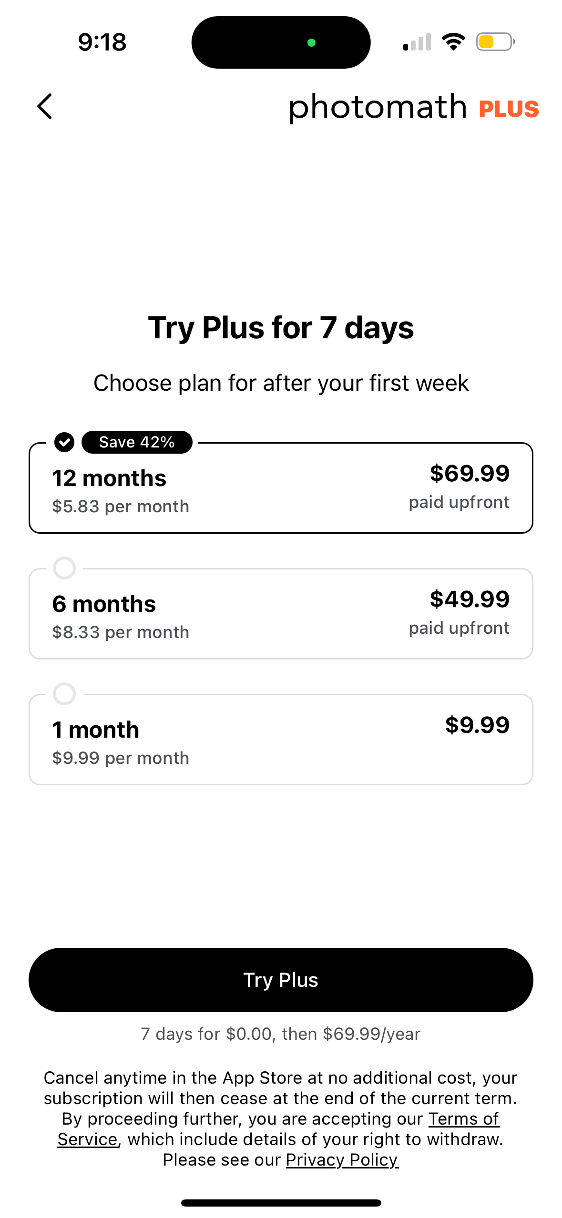This screenshot has width=562, height=1218.
Task: Select the 6 months radio circle
Action: (64, 568)
